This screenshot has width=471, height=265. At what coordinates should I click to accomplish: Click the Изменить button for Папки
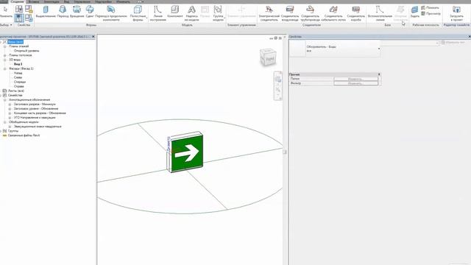355,79
